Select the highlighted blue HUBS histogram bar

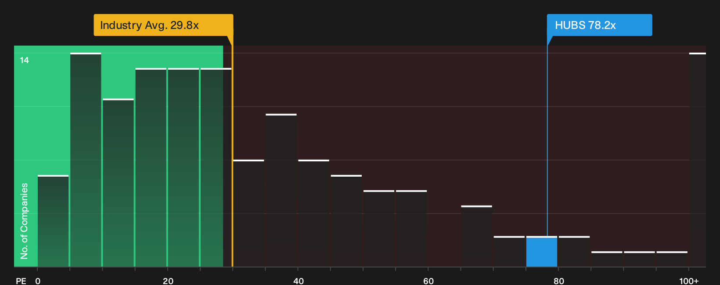(542, 252)
